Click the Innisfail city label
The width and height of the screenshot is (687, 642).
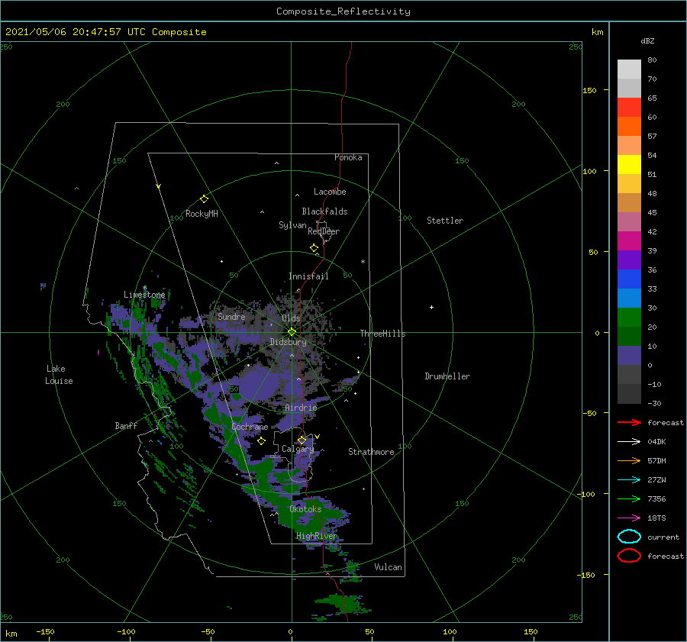pyautogui.click(x=308, y=276)
